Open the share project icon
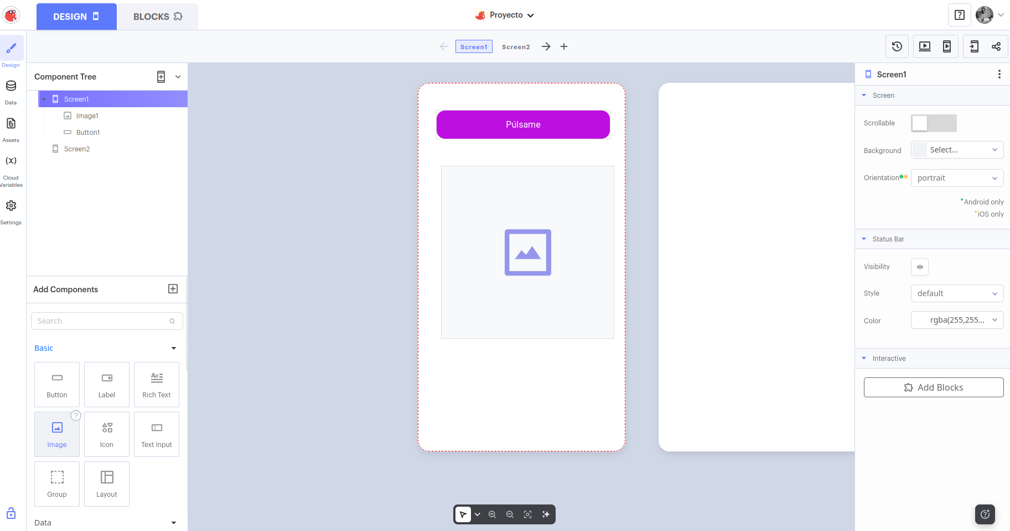 996,46
